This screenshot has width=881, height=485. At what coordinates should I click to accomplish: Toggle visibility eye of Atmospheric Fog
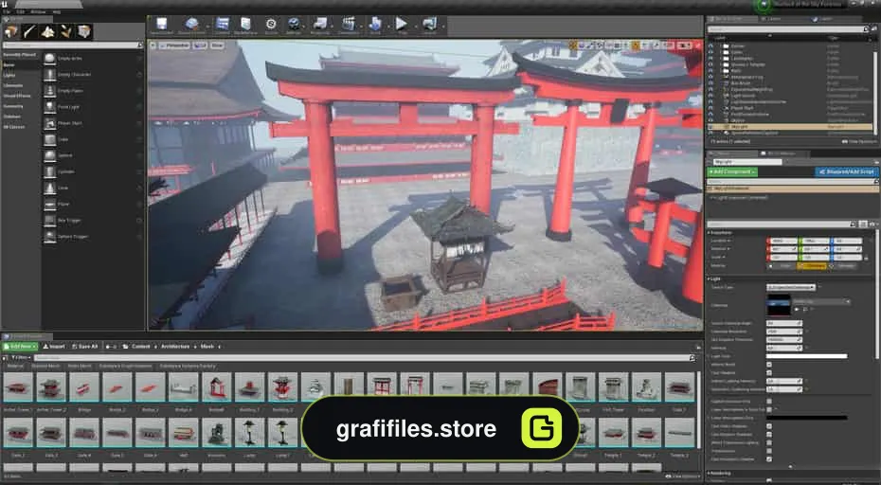(710, 77)
